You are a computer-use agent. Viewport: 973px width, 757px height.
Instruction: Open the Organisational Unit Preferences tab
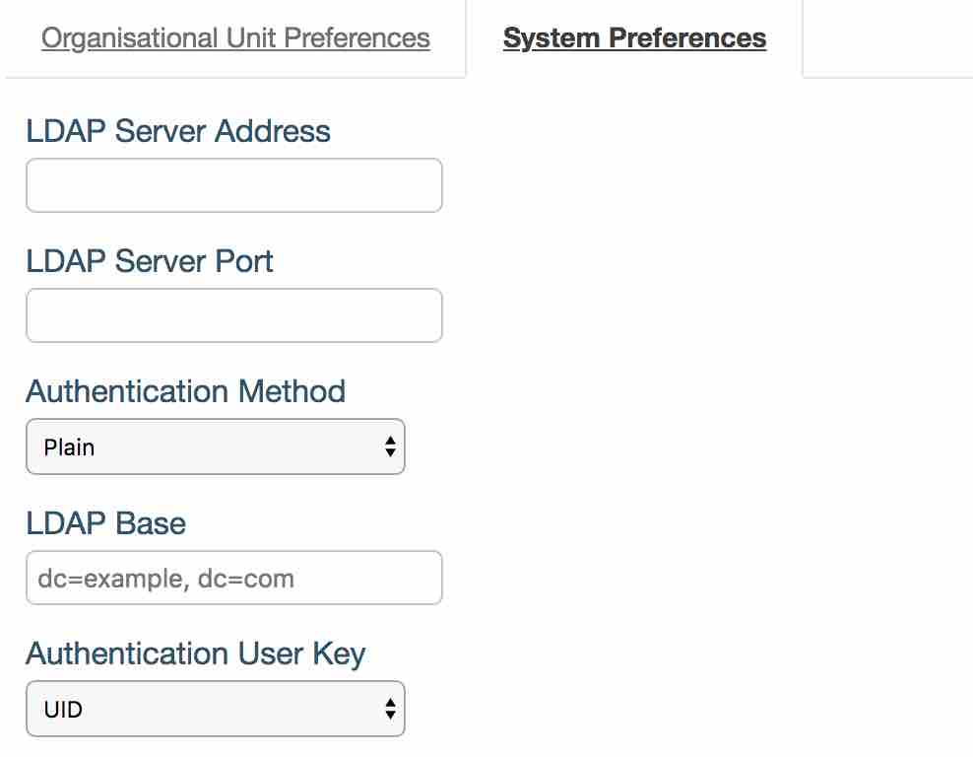click(x=235, y=39)
